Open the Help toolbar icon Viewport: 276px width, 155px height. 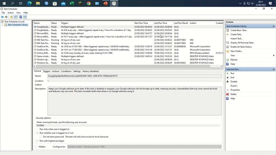pyautogui.click(x=21, y=17)
